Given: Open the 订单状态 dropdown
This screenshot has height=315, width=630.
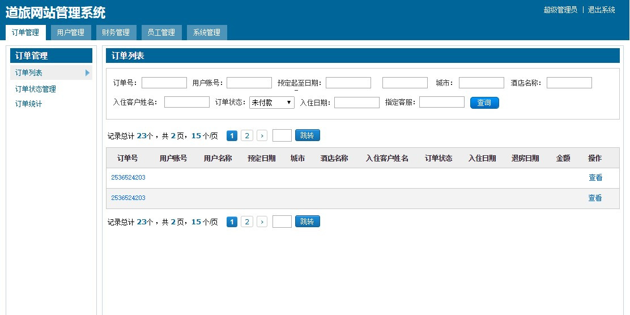Looking at the screenshot, I should tap(272, 103).
